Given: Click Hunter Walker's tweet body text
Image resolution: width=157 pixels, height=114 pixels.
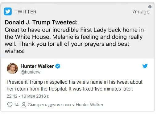Looking at the screenshot, I should pos(74,85).
